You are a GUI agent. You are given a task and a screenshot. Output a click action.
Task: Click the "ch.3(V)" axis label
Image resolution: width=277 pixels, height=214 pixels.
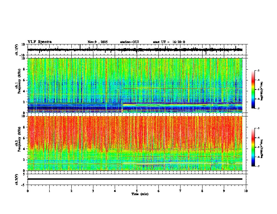point(17,179)
